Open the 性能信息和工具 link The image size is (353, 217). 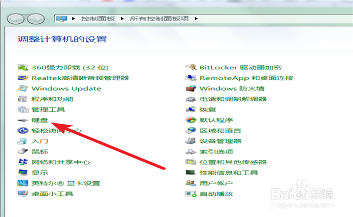[229, 173]
